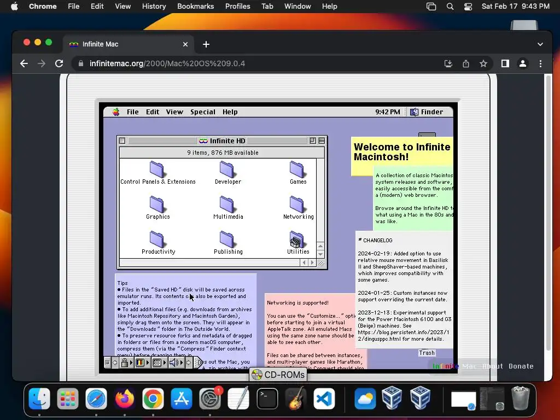Viewport: 560px width, 420px height.
Task: Open the macOS History menu
Action: 154,7
